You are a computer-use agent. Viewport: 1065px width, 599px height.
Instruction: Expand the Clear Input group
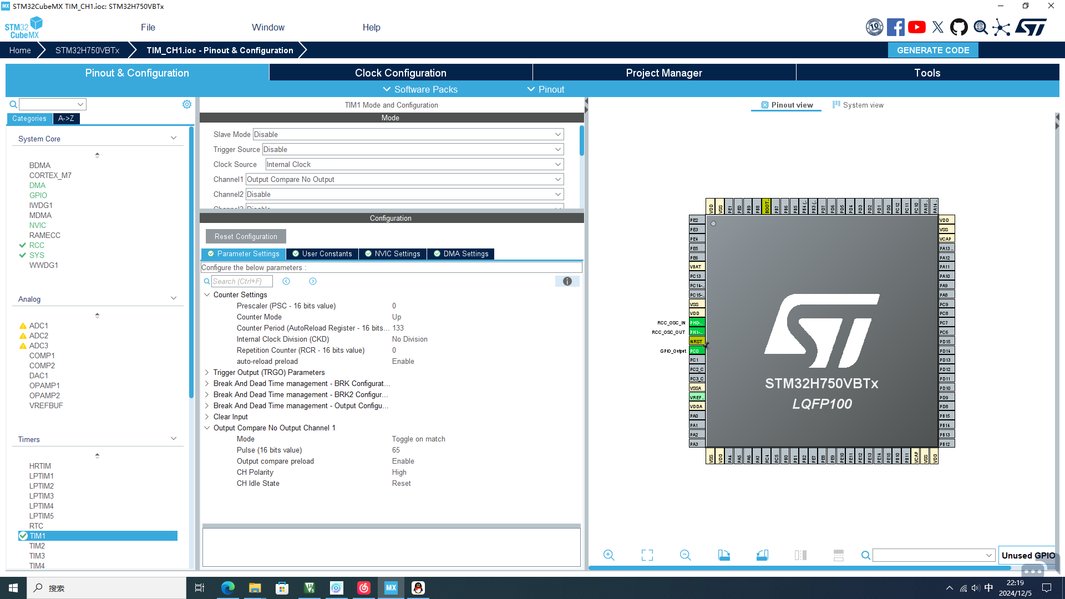(207, 417)
